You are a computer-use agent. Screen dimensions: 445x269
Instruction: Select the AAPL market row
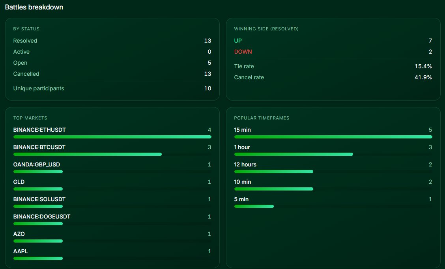point(112,254)
